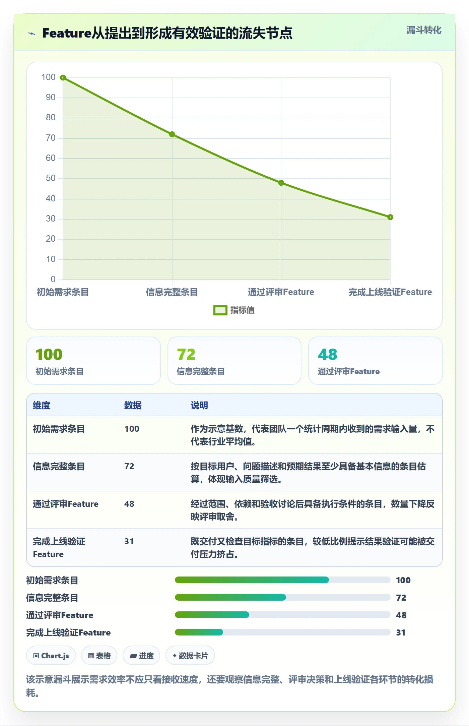
Task: Select the line chart point at value 100
Action: click(x=63, y=78)
